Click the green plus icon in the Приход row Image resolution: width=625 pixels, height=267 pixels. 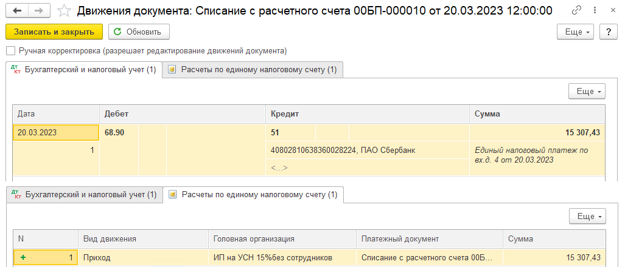tap(24, 258)
